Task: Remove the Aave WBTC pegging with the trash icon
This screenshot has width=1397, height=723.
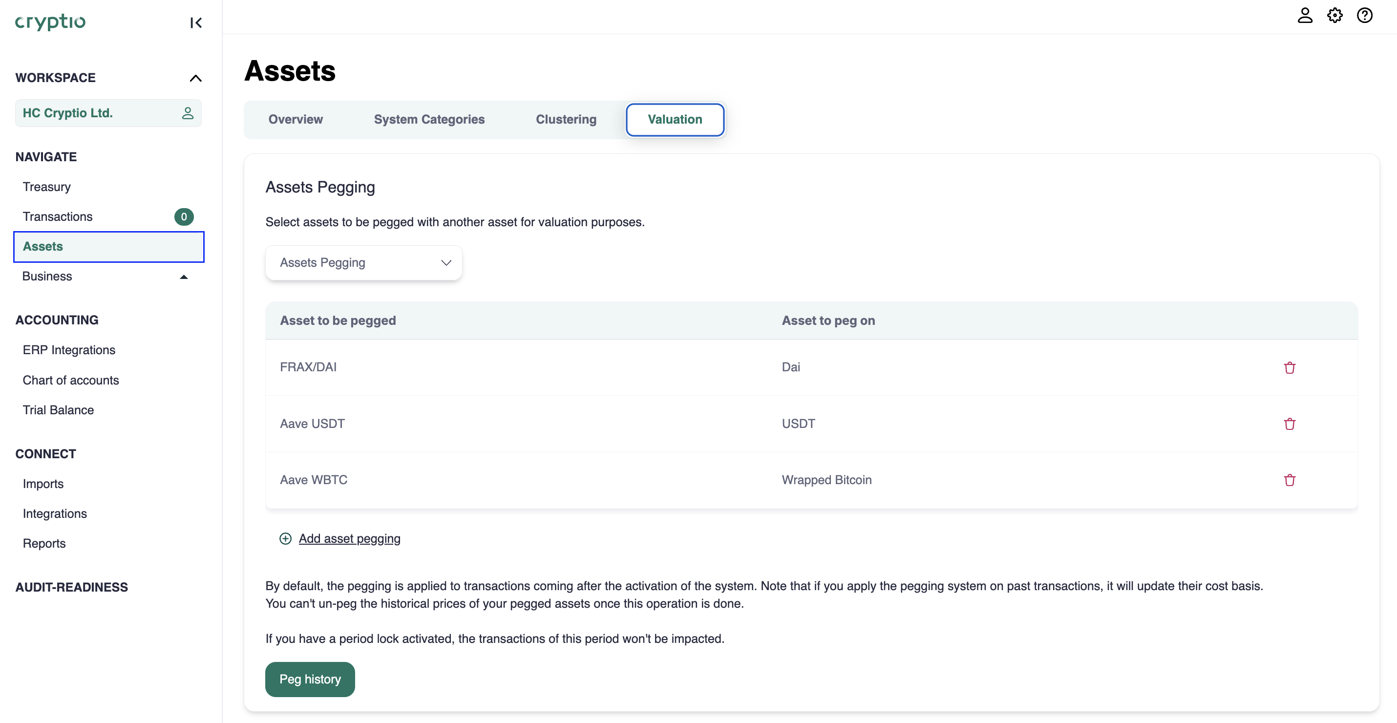Action: pyautogui.click(x=1289, y=480)
